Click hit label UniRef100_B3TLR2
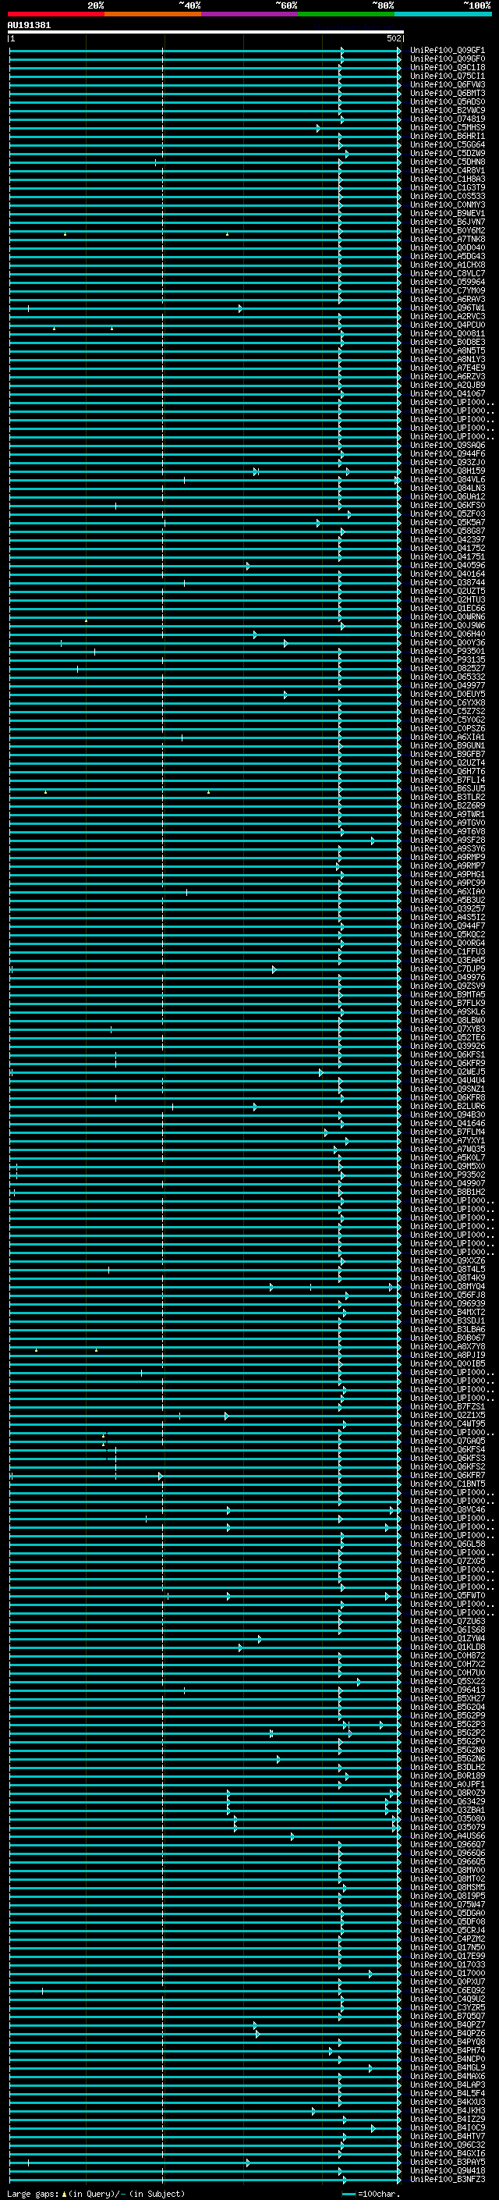 448,798
